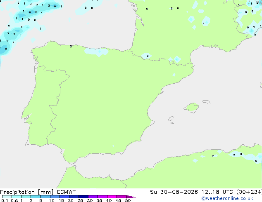Click the legend value label '50'

tap(128, 200)
